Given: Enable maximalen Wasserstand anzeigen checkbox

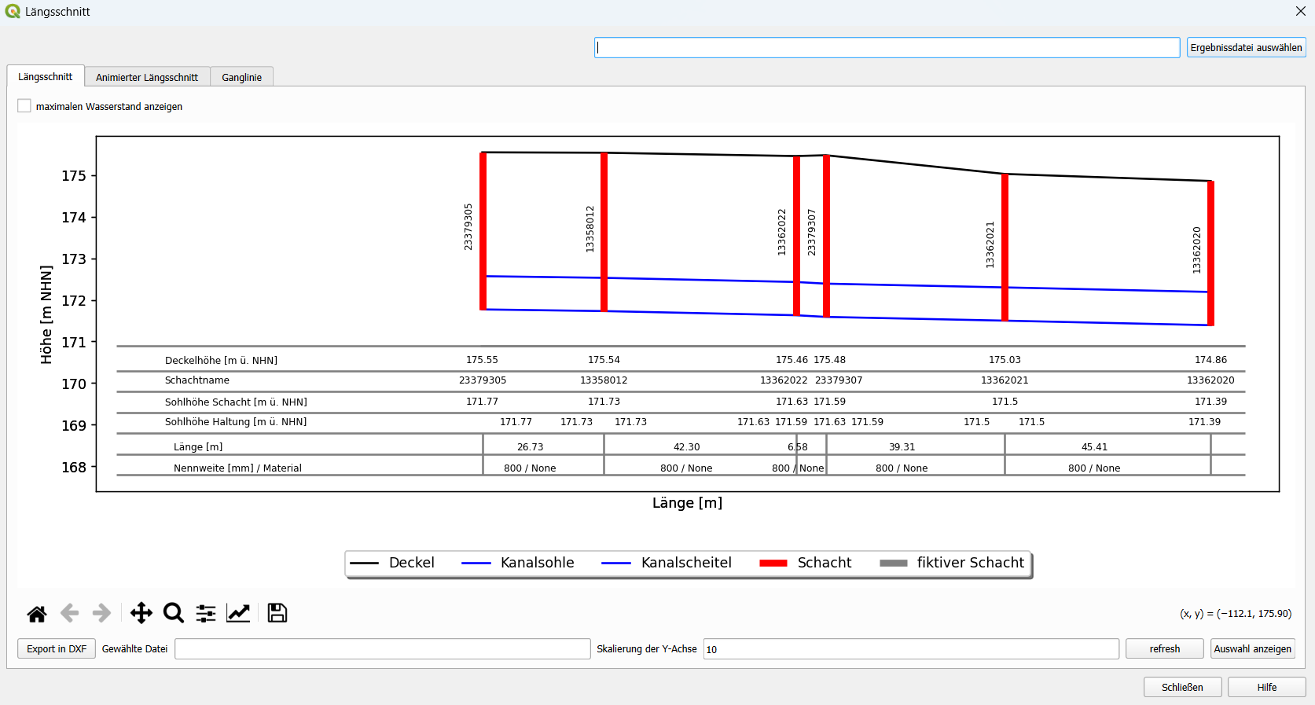Looking at the screenshot, I should [x=24, y=106].
